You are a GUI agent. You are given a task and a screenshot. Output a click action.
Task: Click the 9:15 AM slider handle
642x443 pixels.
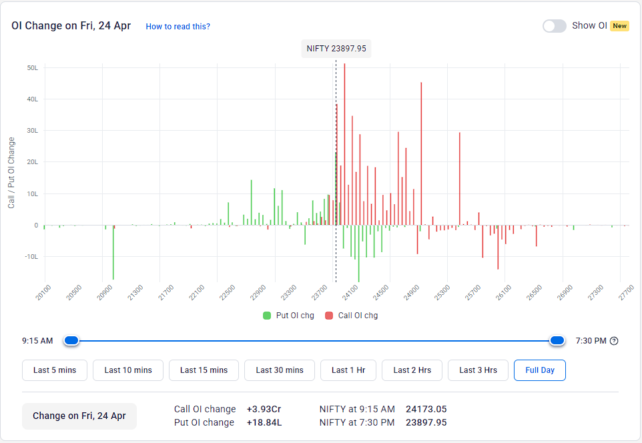click(71, 340)
